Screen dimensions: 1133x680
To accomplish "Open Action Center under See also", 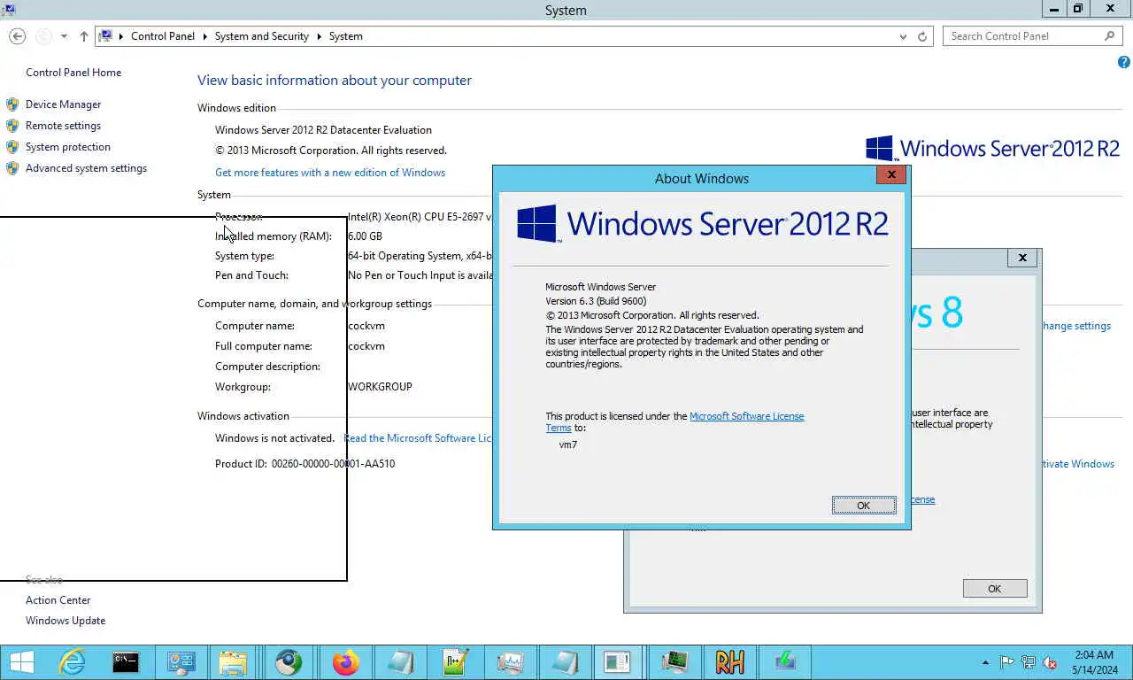I will pyautogui.click(x=58, y=600).
